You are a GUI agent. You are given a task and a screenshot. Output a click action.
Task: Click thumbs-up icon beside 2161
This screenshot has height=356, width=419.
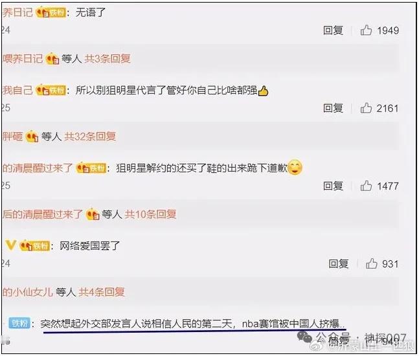(366, 108)
